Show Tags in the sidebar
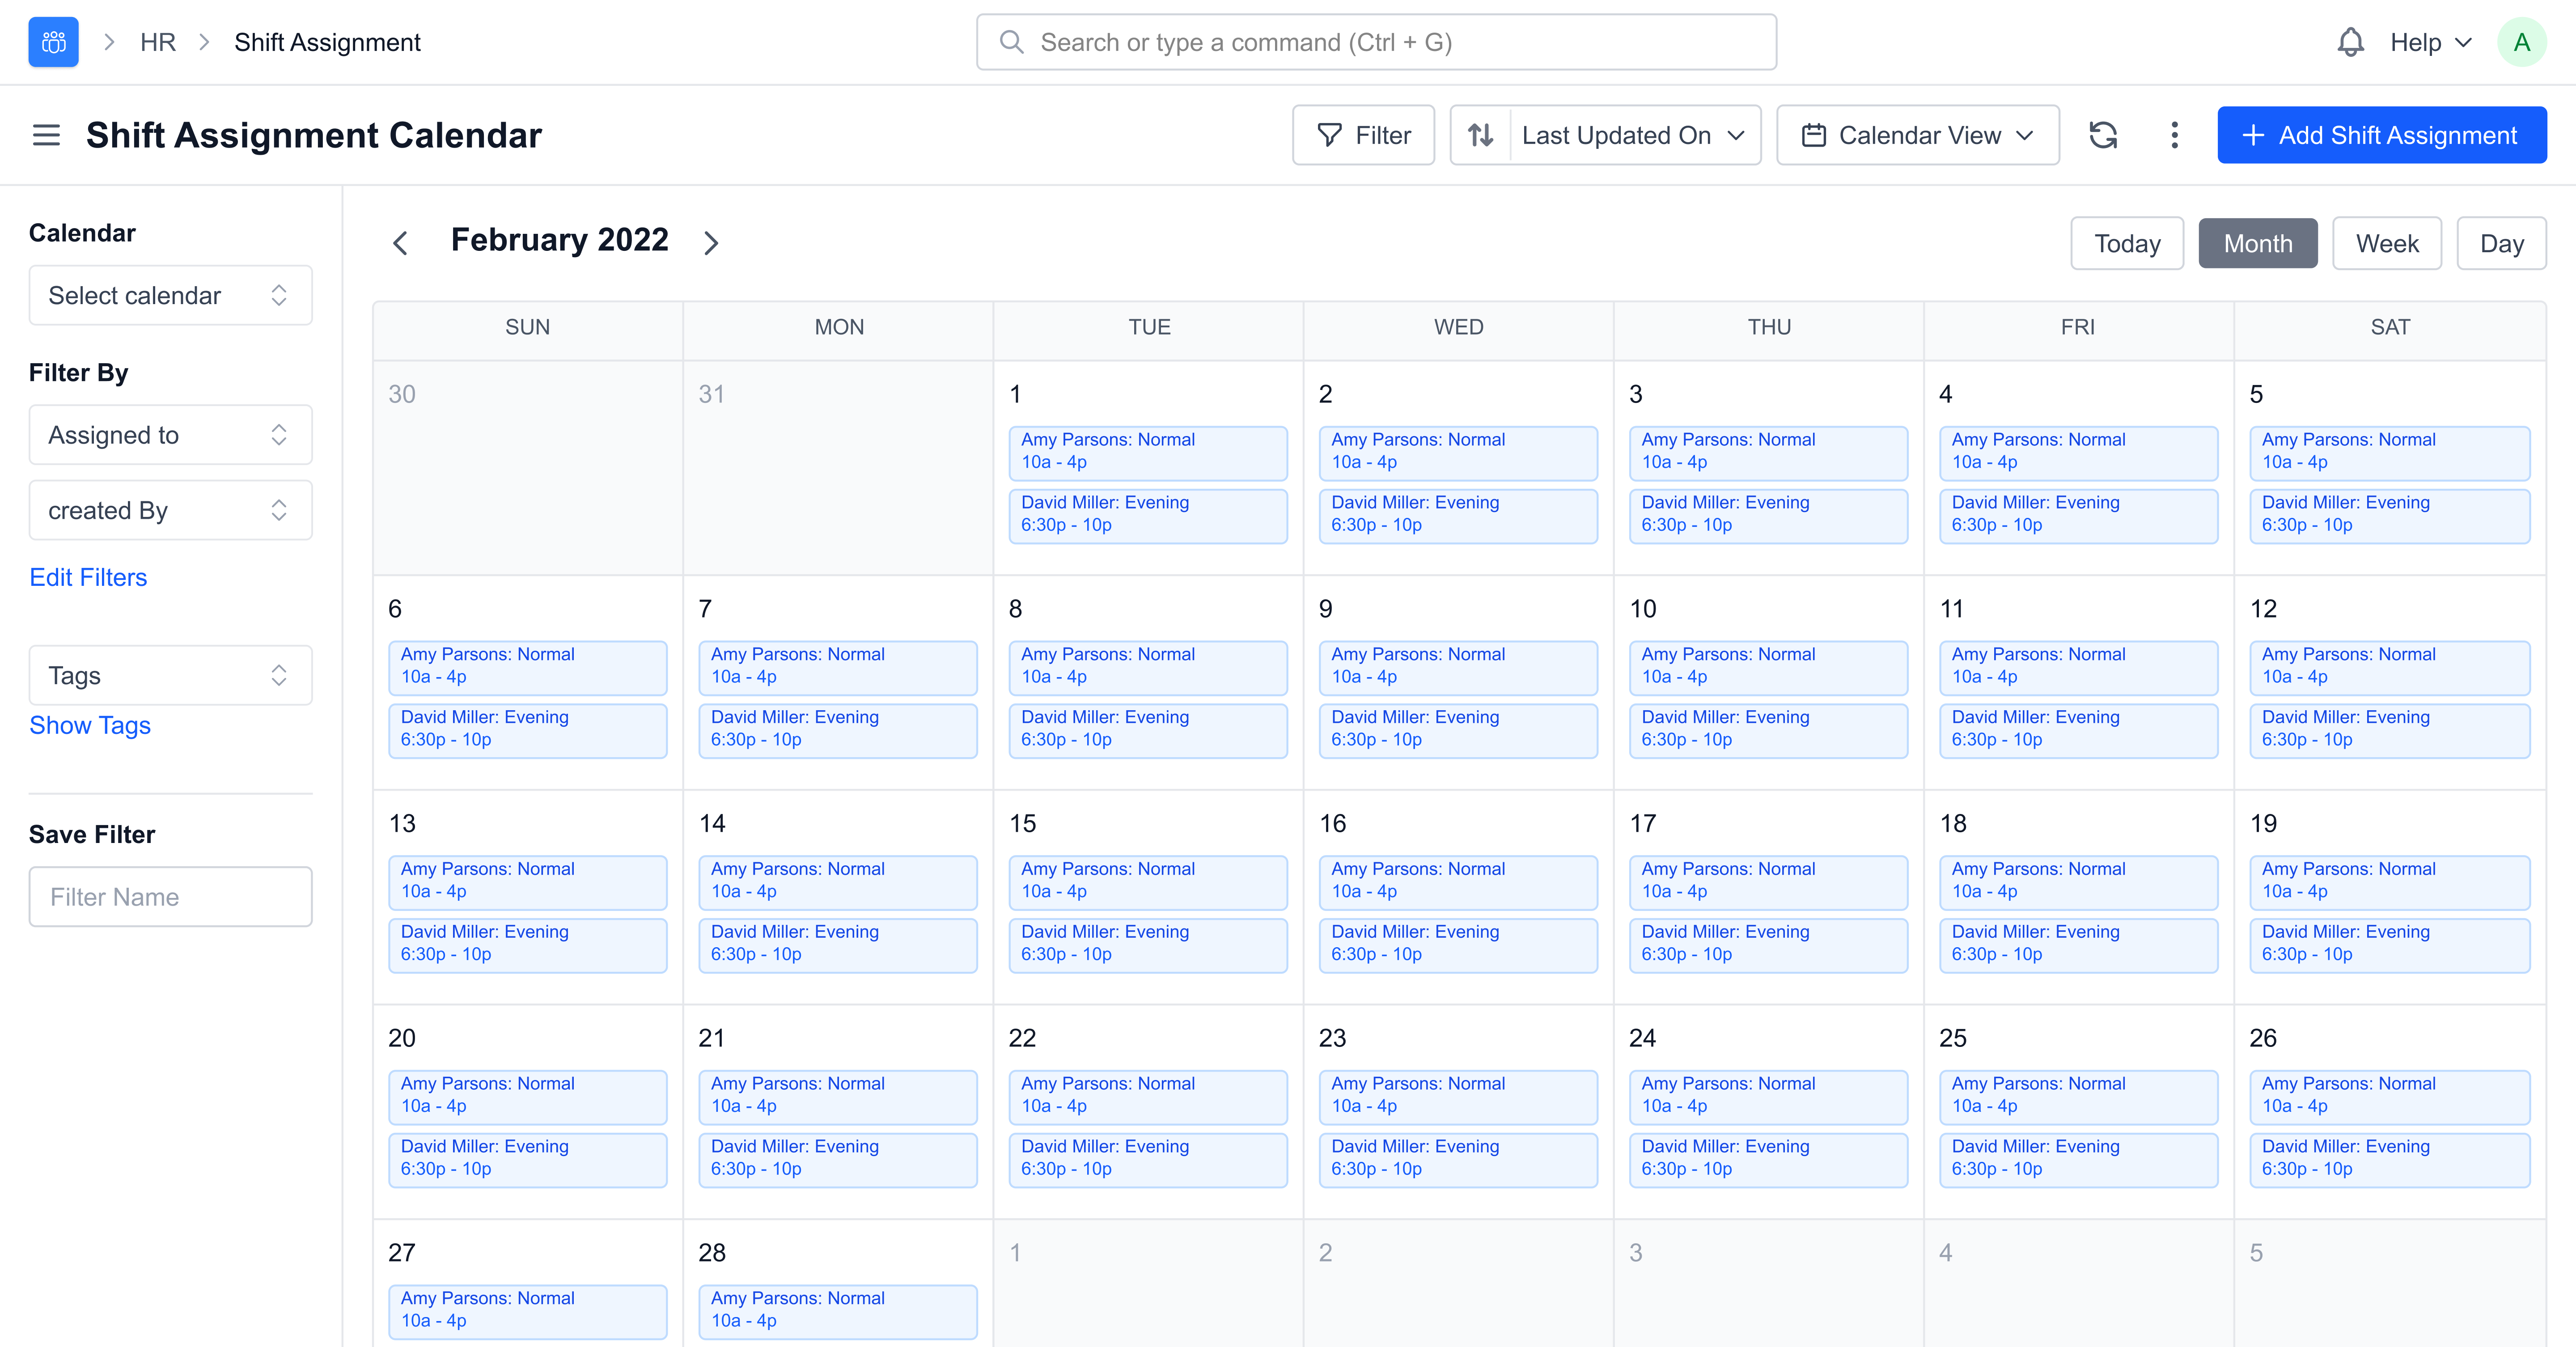The height and width of the screenshot is (1347, 2576). click(x=90, y=725)
